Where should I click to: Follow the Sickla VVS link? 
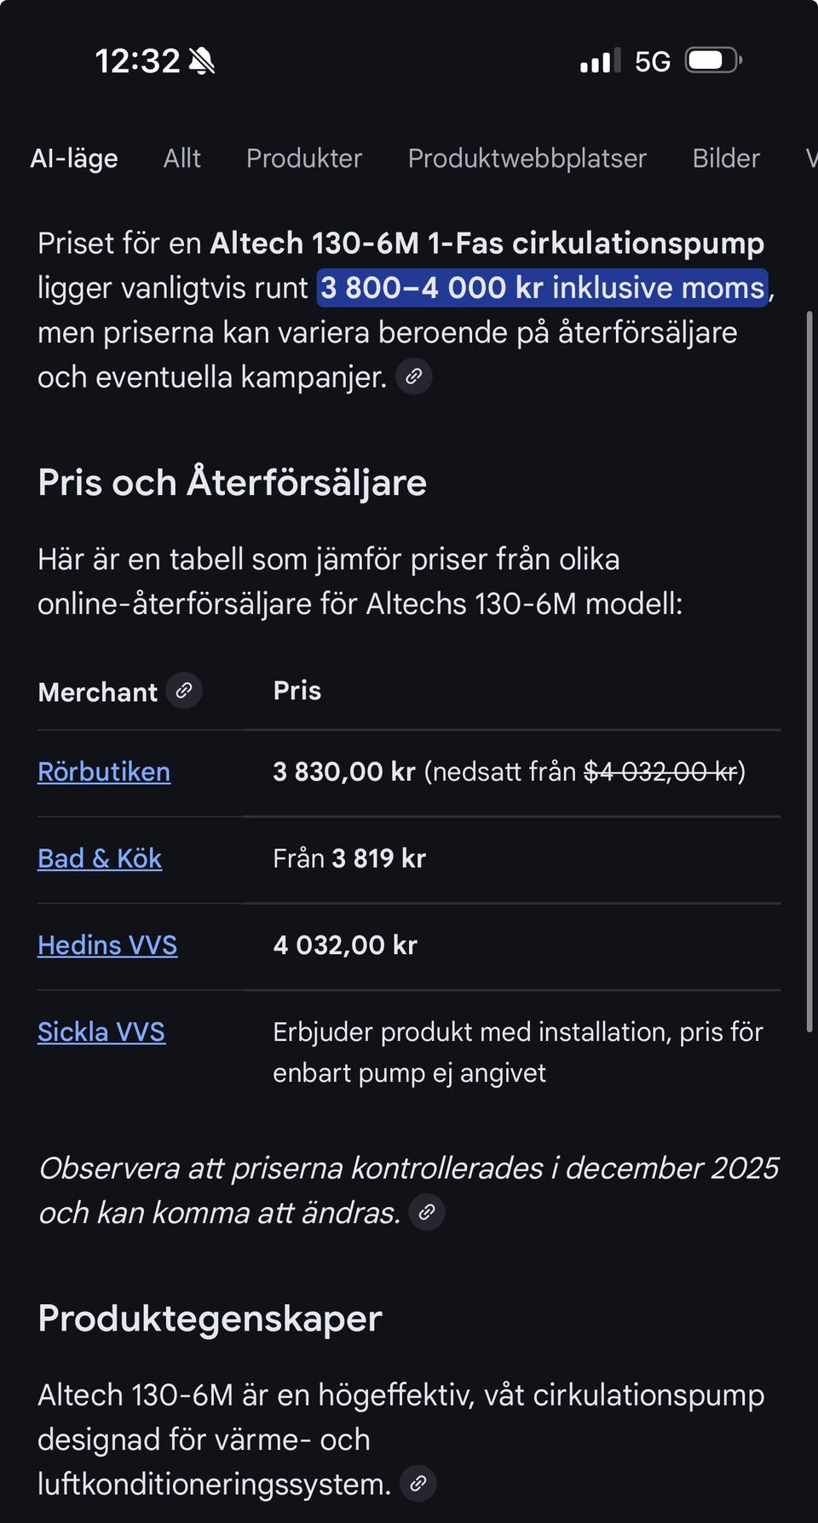coord(101,1032)
